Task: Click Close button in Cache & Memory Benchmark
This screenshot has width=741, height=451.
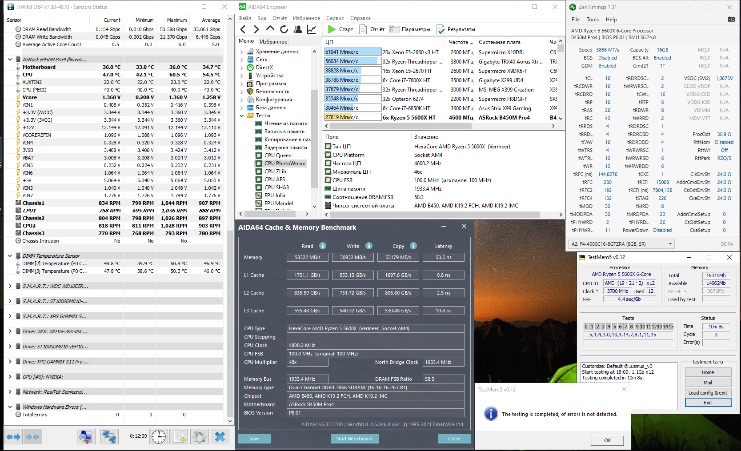Action: [x=454, y=439]
